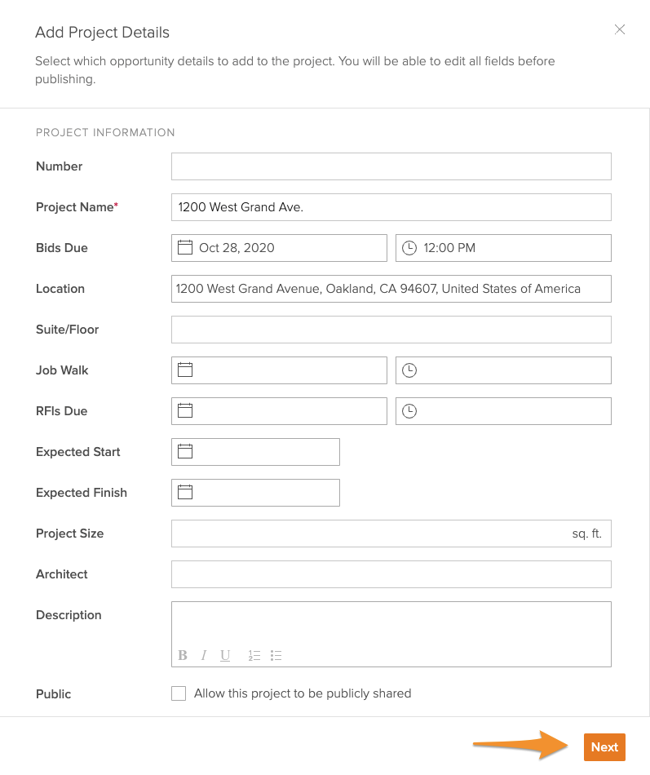Open the RFIs Due calendar picker
650x775 pixels.
point(185,411)
